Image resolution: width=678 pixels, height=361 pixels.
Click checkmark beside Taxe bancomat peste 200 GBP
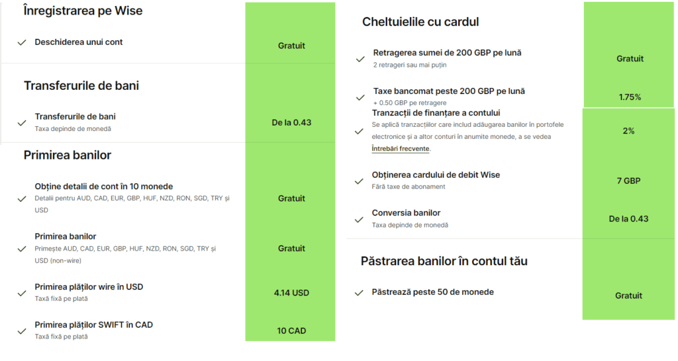click(x=360, y=97)
